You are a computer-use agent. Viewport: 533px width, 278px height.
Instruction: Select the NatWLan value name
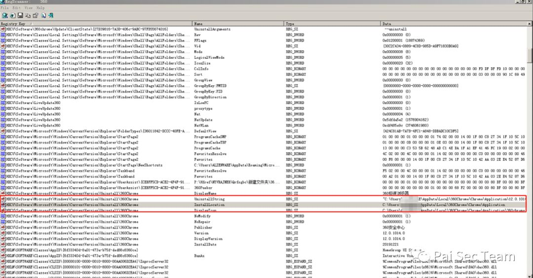[201, 126]
